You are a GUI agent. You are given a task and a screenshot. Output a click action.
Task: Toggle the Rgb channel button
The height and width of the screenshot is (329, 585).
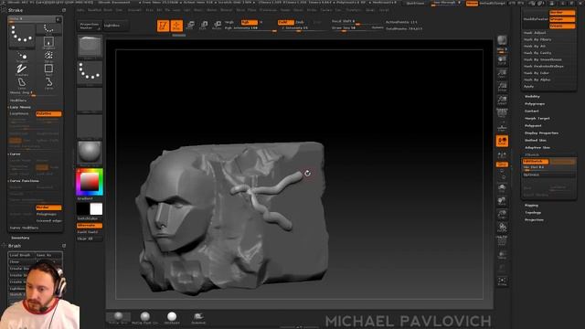(249, 22)
